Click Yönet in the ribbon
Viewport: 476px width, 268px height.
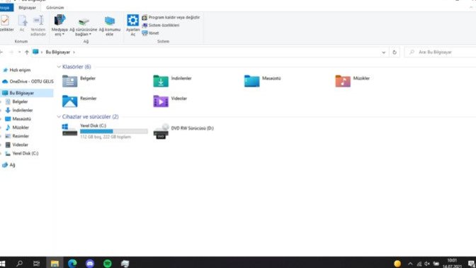[x=151, y=33]
